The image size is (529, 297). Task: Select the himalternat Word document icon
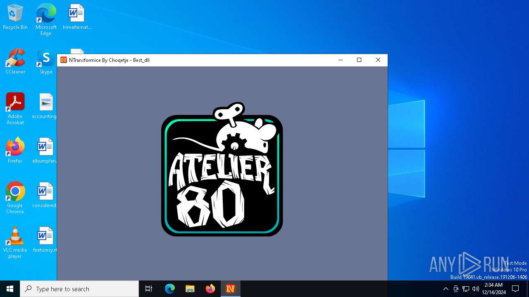[x=77, y=17]
